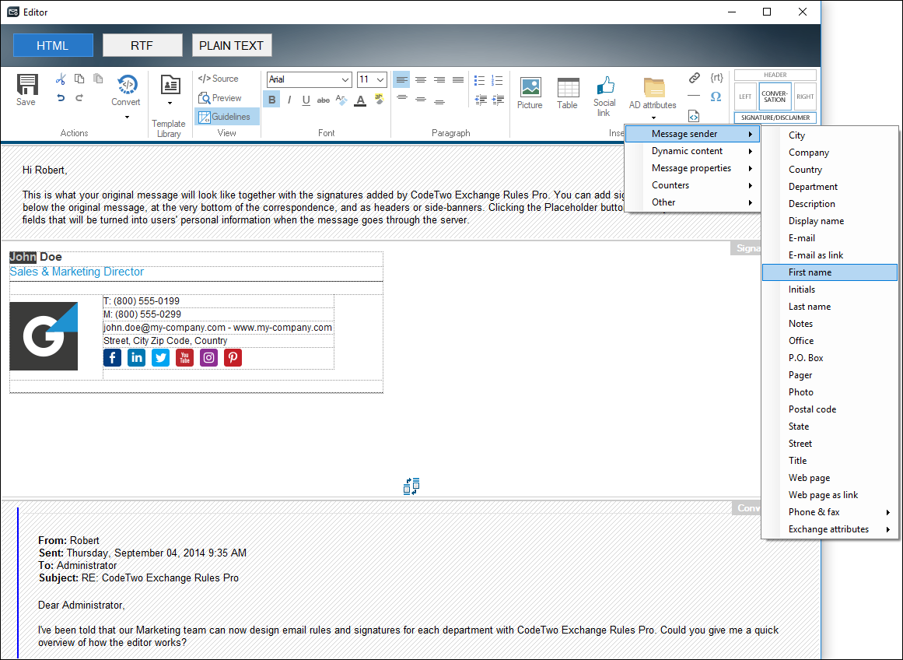This screenshot has height=660, width=903.
Task: Open the font family dropdown
Action: click(x=309, y=79)
